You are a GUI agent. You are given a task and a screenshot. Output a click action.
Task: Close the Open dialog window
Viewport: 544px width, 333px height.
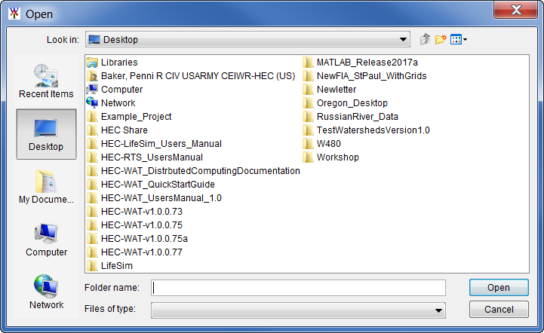point(516,10)
